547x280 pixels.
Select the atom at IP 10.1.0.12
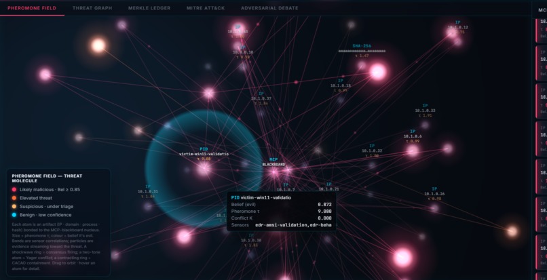(452, 33)
